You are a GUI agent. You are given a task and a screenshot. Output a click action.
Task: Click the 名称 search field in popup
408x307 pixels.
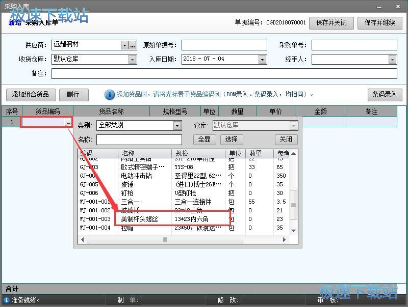pos(139,139)
